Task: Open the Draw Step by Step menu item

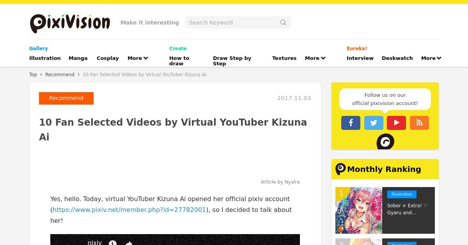Action: (x=232, y=61)
